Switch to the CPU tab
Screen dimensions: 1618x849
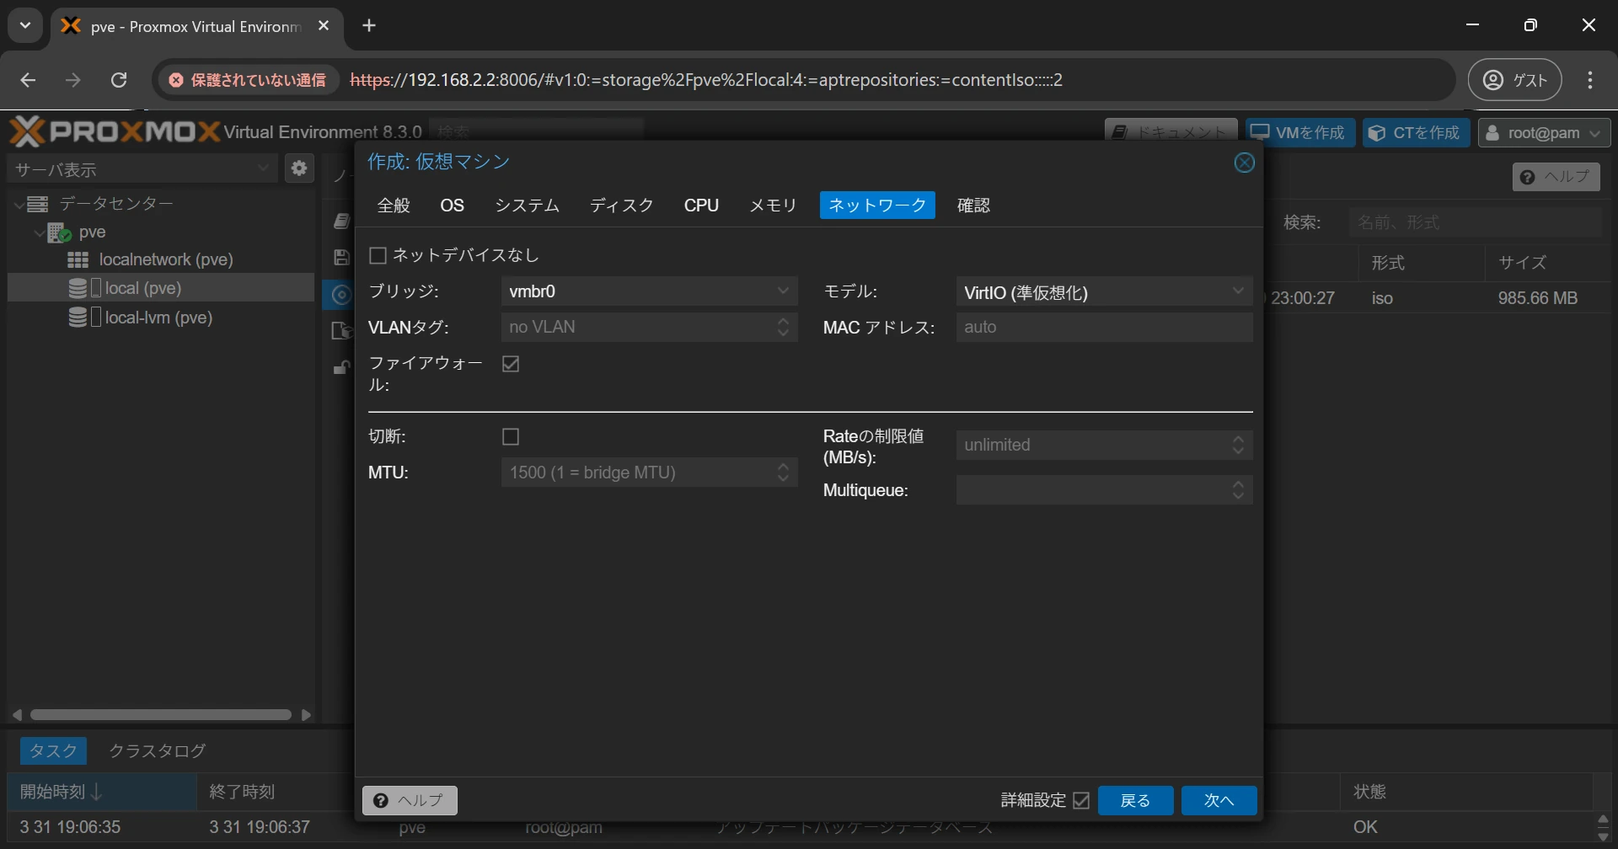point(701,206)
